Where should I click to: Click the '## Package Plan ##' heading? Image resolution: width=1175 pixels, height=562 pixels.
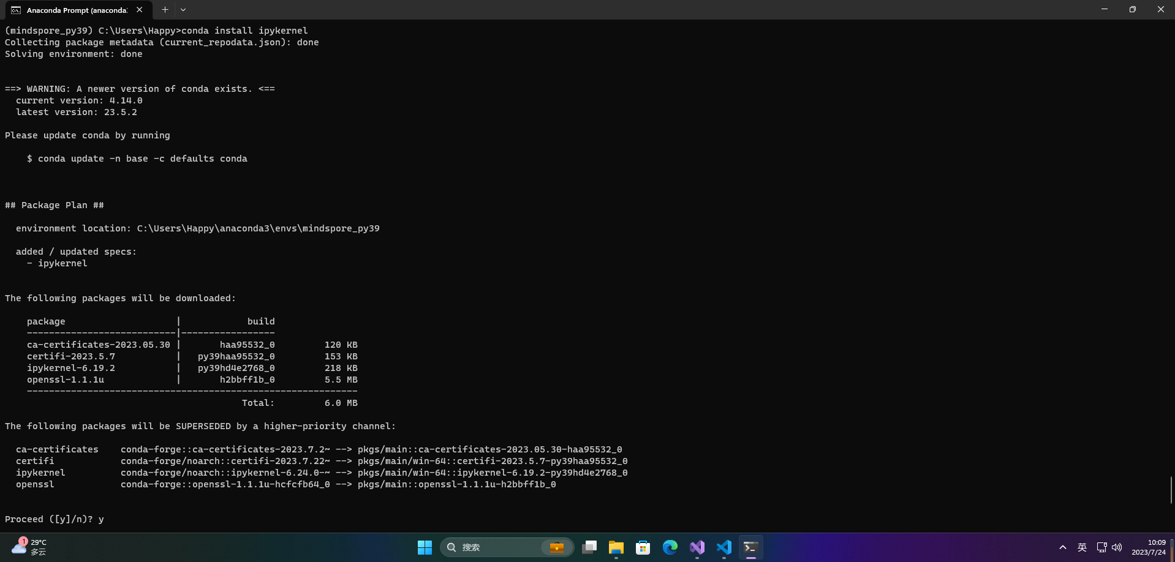(x=55, y=205)
